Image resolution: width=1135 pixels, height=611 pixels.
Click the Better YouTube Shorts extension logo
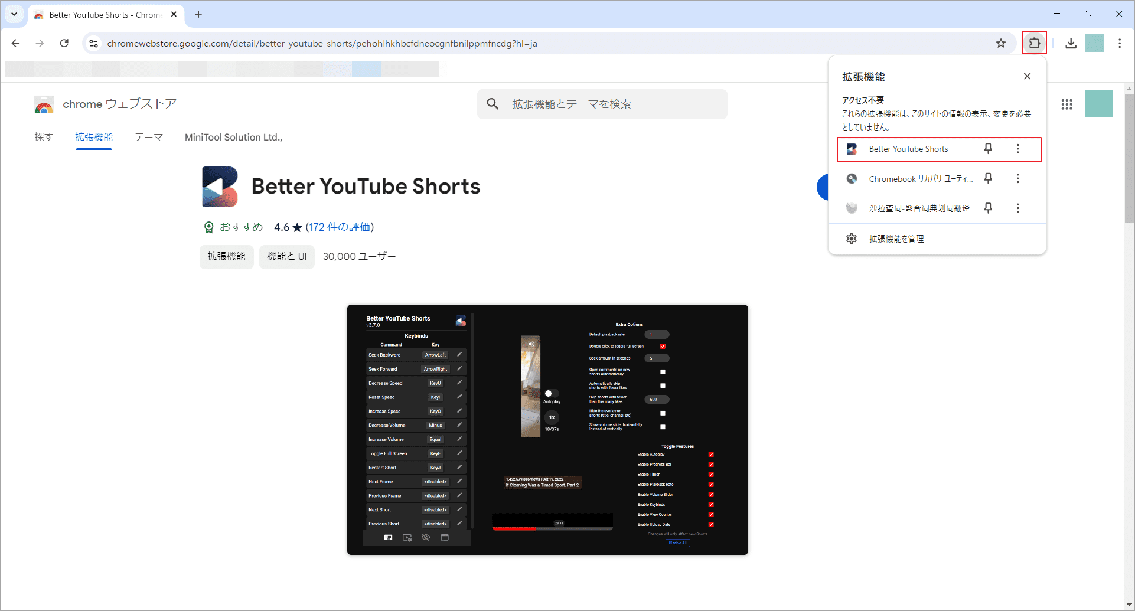click(220, 187)
